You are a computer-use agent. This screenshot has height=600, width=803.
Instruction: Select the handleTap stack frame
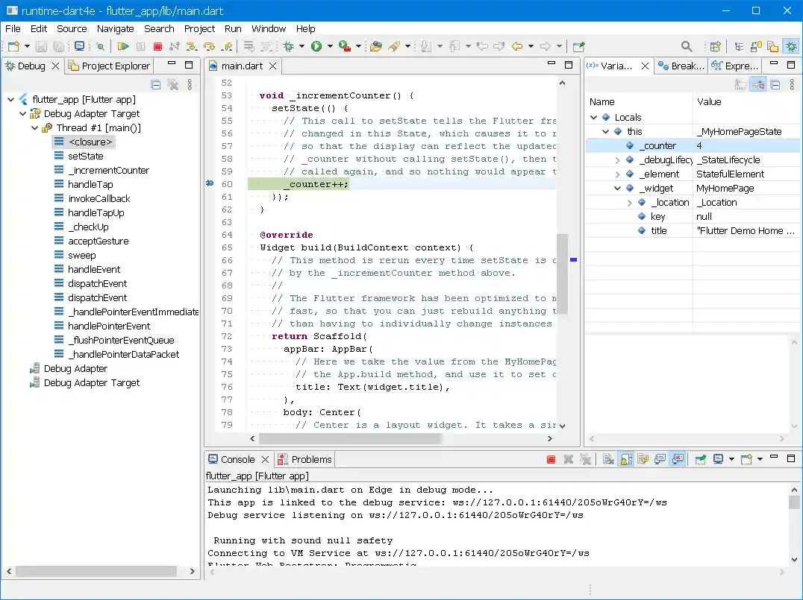(90, 185)
